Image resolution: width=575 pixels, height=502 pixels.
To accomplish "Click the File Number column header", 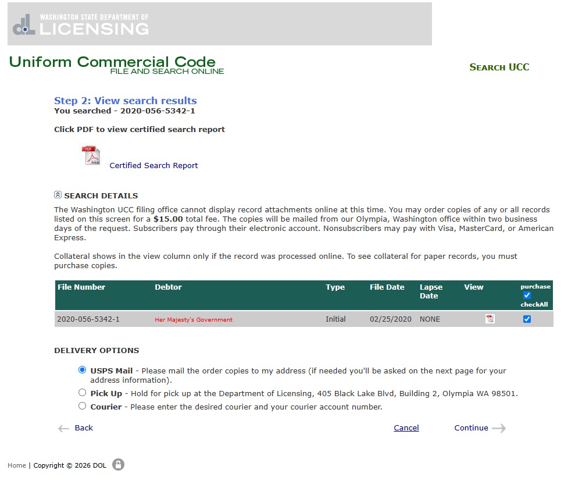I will [81, 287].
